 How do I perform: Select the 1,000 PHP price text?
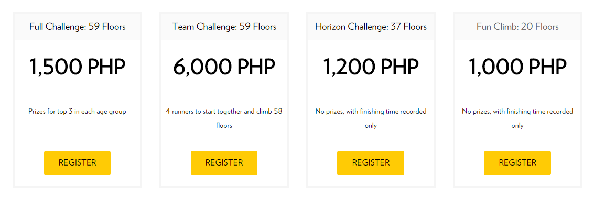[x=517, y=67]
